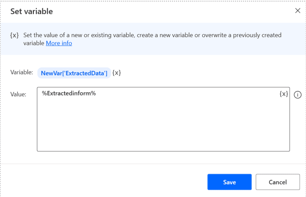Click right after the closing % in Value

click(x=96, y=93)
